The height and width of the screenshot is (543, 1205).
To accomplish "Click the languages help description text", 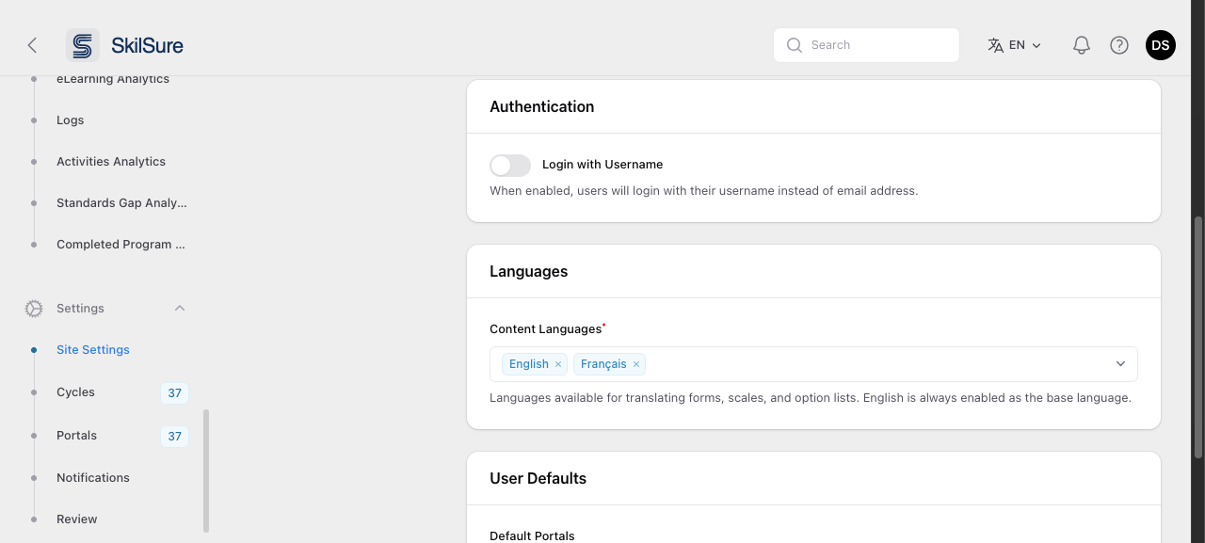I will [811, 398].
